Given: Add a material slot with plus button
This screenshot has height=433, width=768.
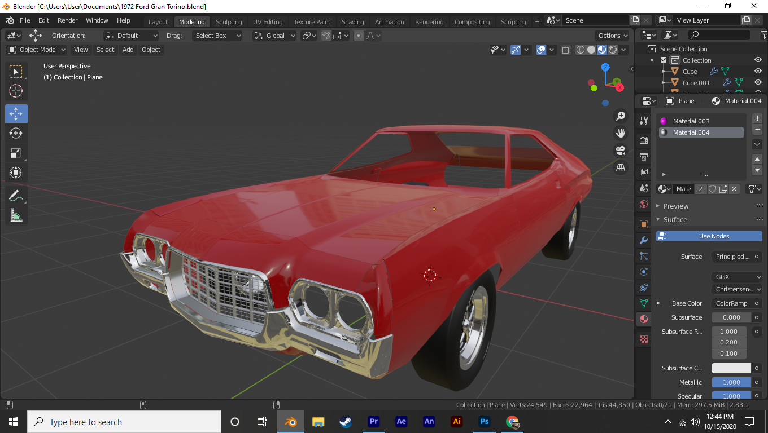Looking at the screenshot, I should point(758,118).
